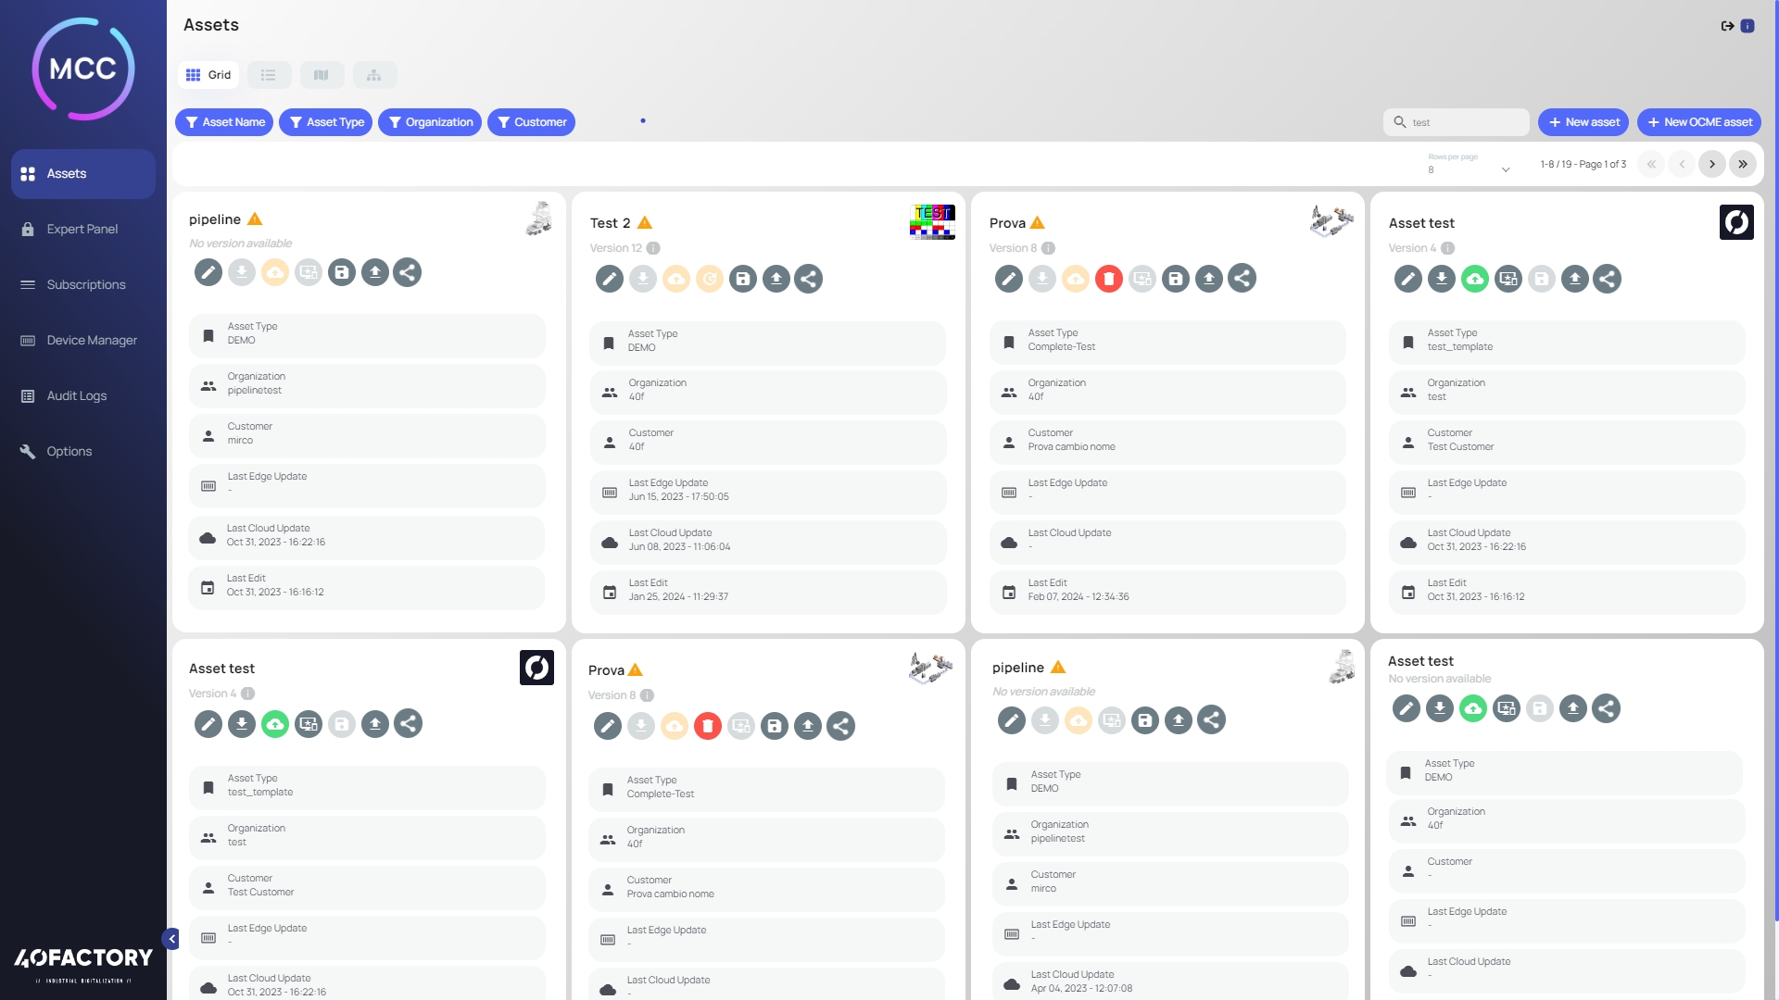Screen dimensions: 1779x1000
Task: Open the Organization filter
Action: point(430,122)
